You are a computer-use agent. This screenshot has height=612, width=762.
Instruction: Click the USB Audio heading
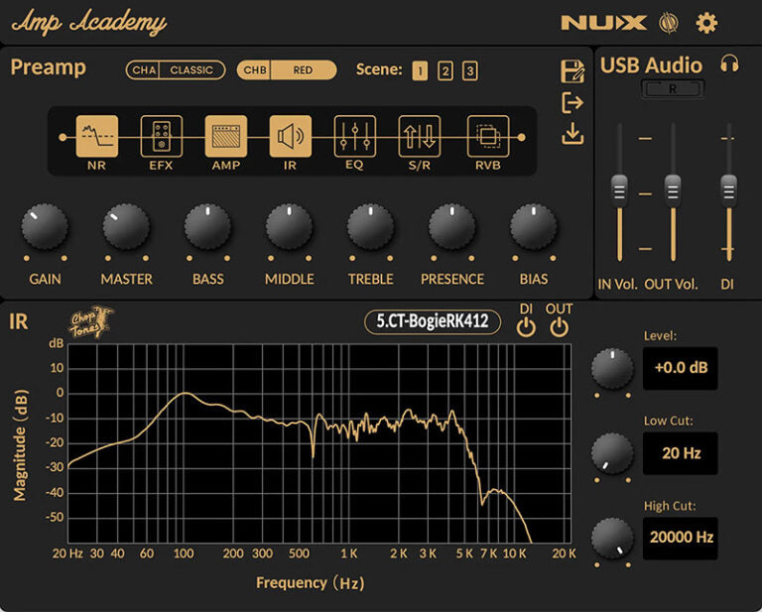tap(651, 65)
